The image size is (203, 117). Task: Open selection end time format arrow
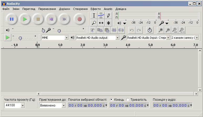148,105
